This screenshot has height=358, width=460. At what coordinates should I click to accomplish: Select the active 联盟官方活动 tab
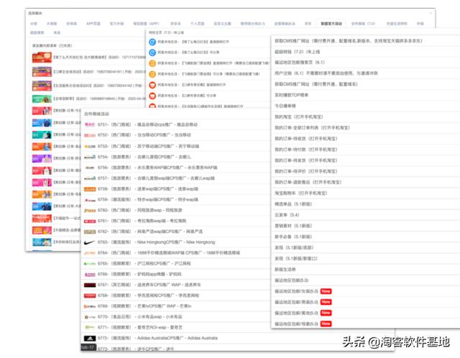[x=331, y=24]
